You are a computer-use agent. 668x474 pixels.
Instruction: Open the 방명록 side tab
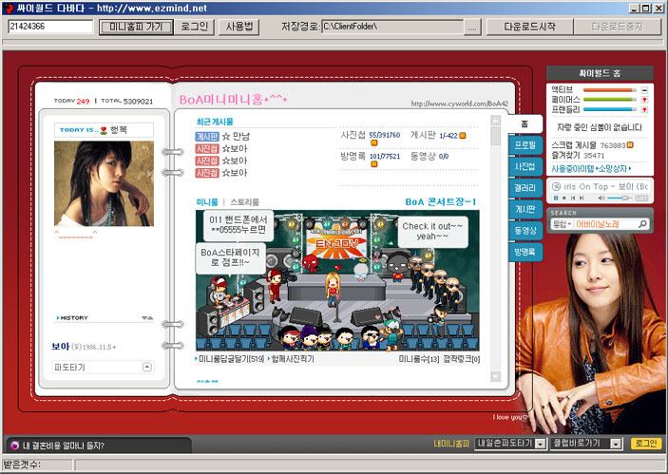(x=525, y=252)
